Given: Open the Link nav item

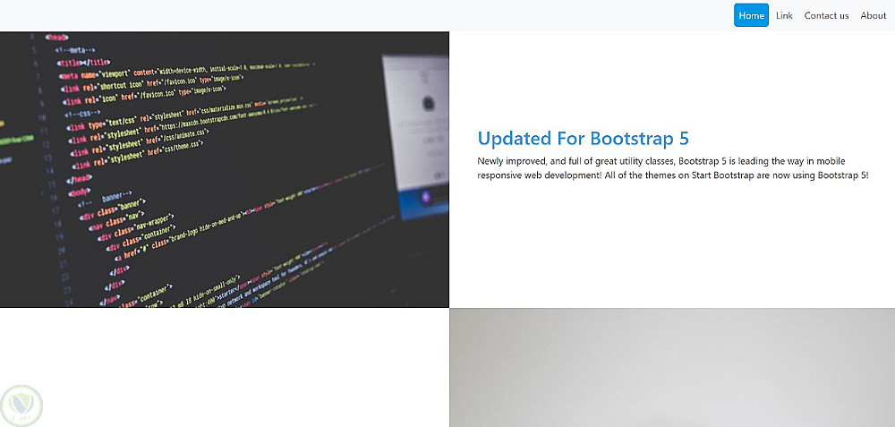Looking at the screenshot, I should pyautogui.click(x=784, y=15).
